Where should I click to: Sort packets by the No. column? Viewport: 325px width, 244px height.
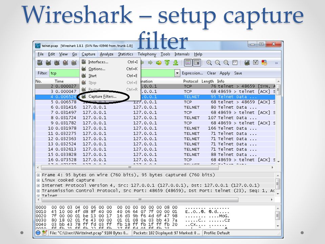(39, 81)
